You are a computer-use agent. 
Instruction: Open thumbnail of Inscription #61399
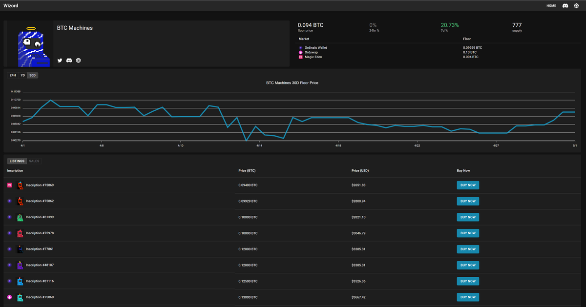(x=20, y=217)
